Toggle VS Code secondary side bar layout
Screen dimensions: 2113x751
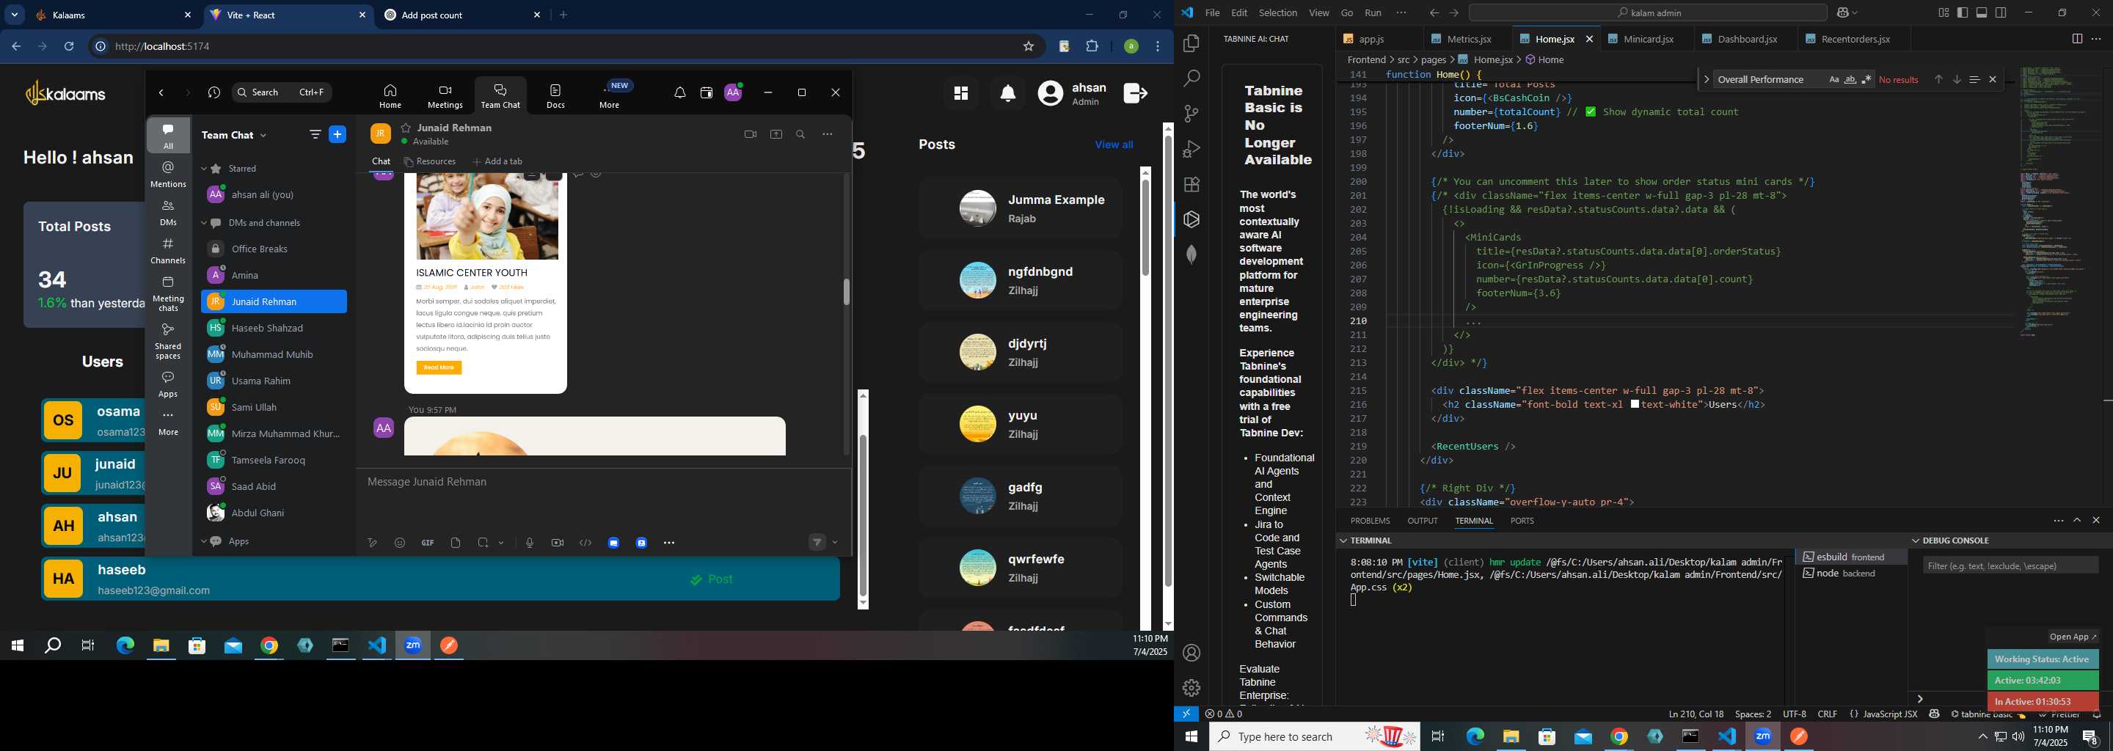click(2001, 12)
